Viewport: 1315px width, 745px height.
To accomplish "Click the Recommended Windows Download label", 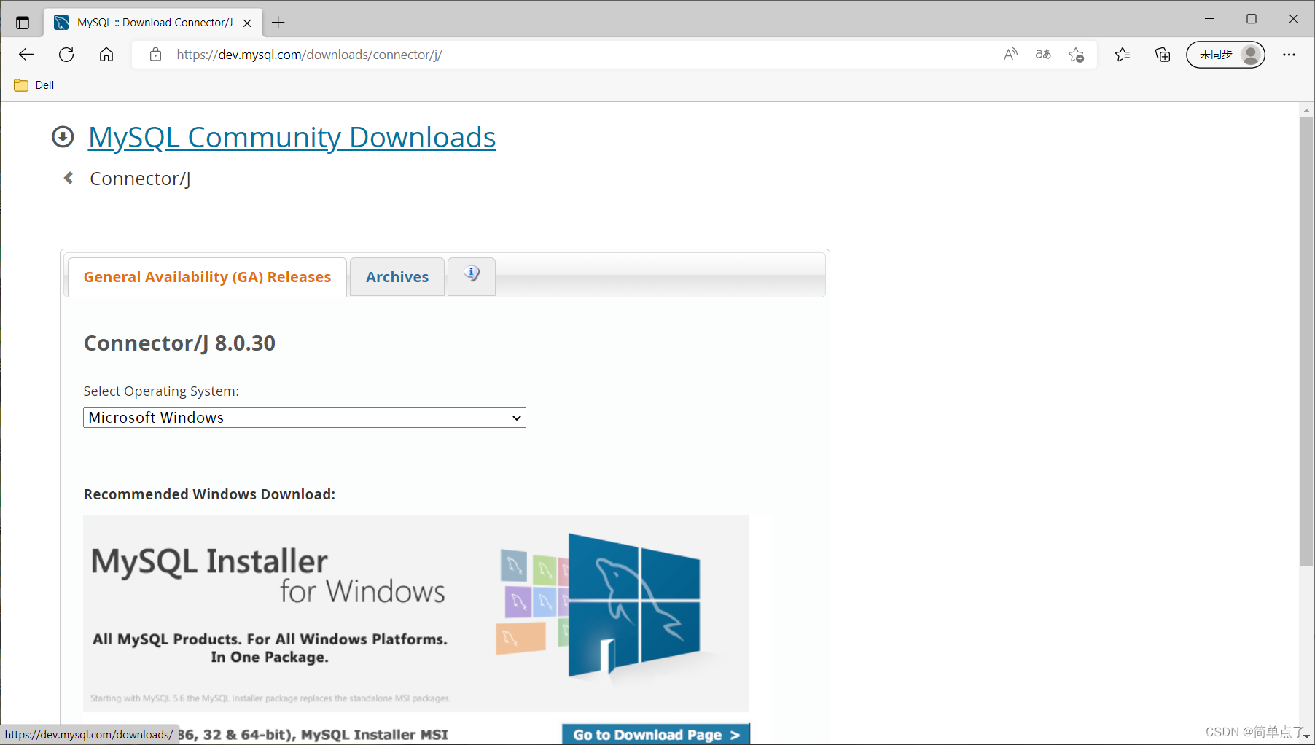I will point(209,494).
